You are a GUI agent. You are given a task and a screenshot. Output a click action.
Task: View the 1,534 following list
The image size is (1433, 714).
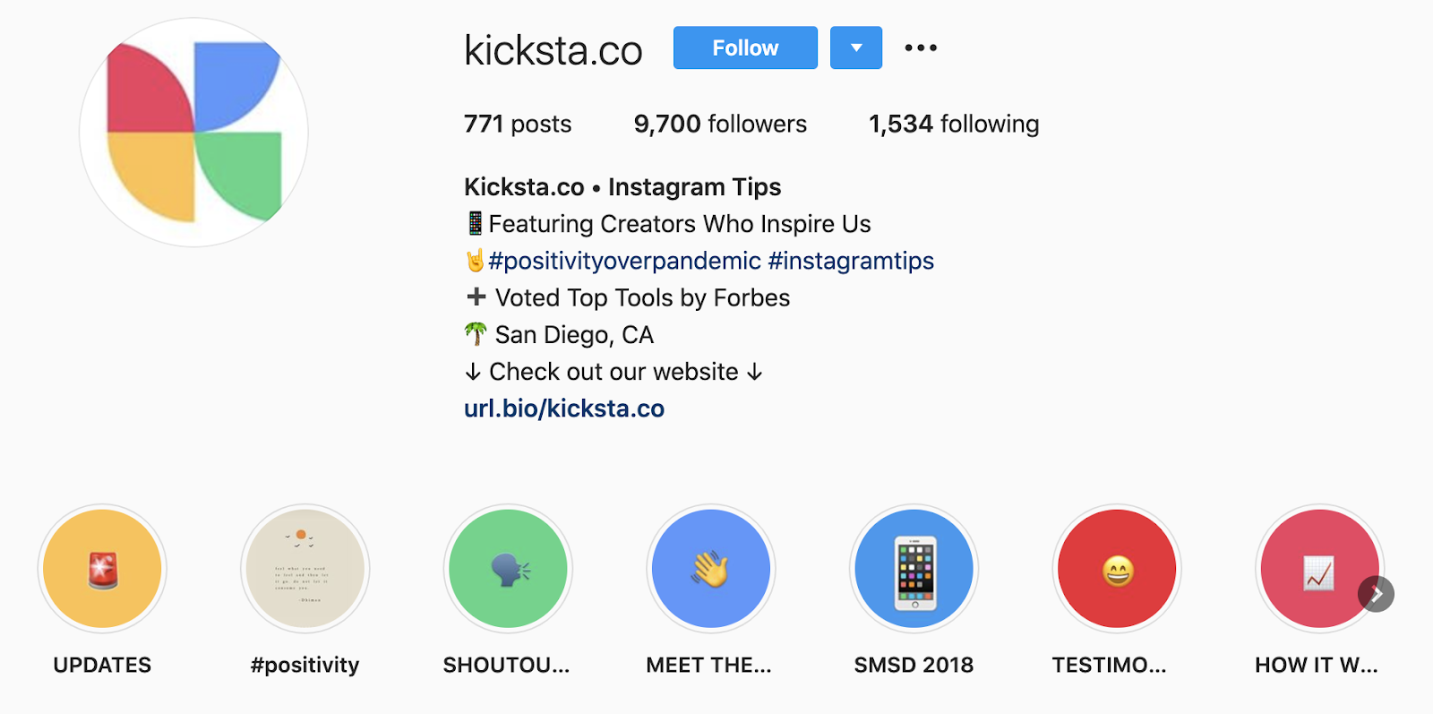click(954, 124)
